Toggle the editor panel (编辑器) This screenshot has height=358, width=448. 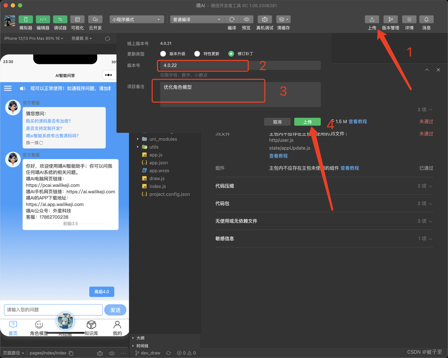click(x=43, y=20)
